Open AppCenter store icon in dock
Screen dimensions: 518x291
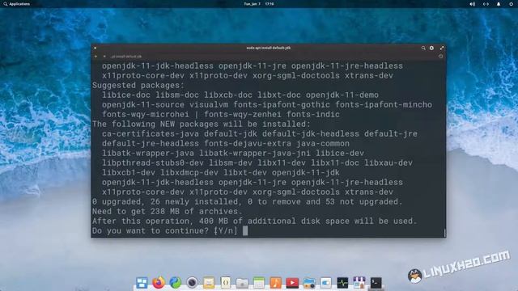tap(359, 283)
